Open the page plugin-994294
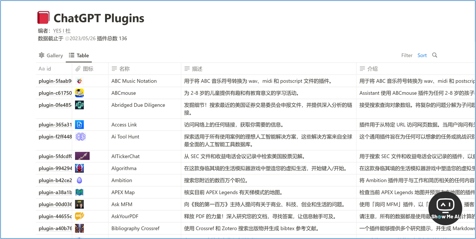This screenshot has width=476, height=239. (x=55, y=168)
